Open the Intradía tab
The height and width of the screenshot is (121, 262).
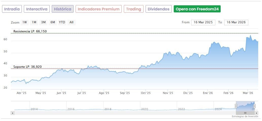pyautogui.click(x=12, y=9)
